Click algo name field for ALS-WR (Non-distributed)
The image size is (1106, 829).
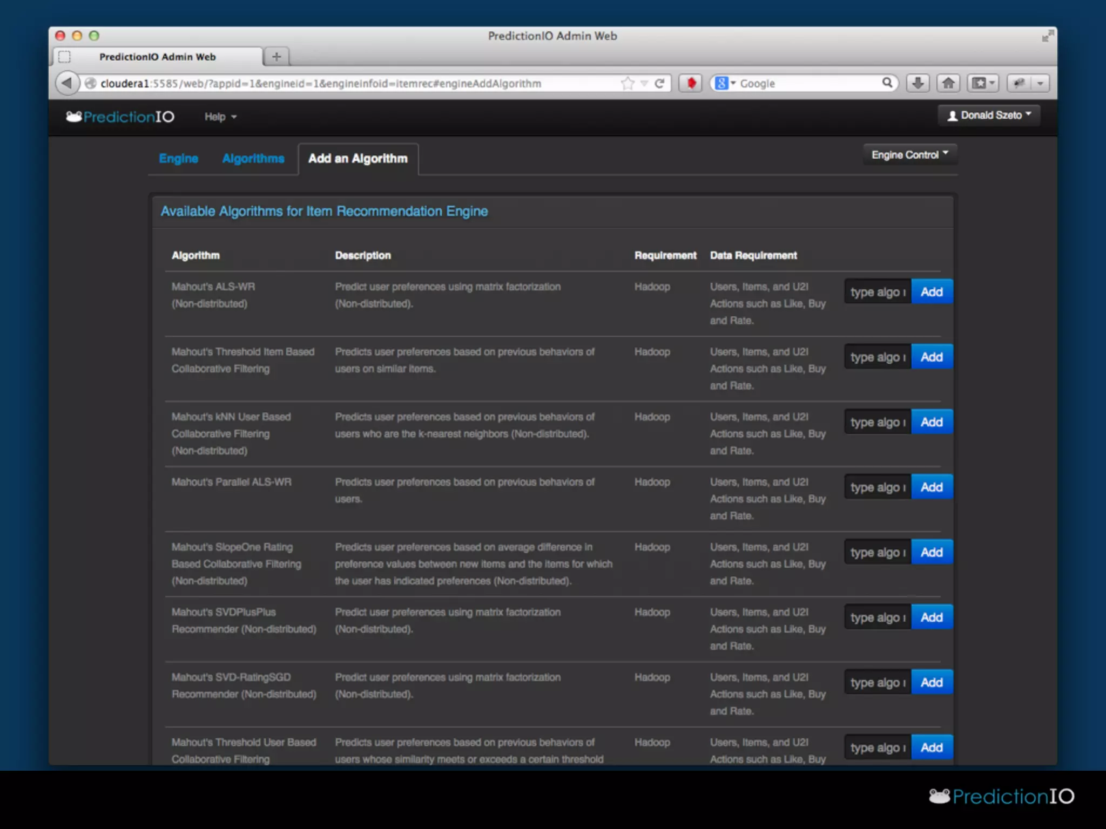click(x=878, y=292)
